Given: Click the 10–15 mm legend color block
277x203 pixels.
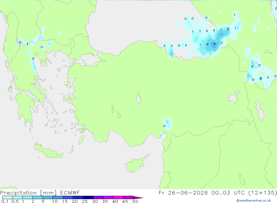Looking at the screenshot, I should (x=58, y=197).
